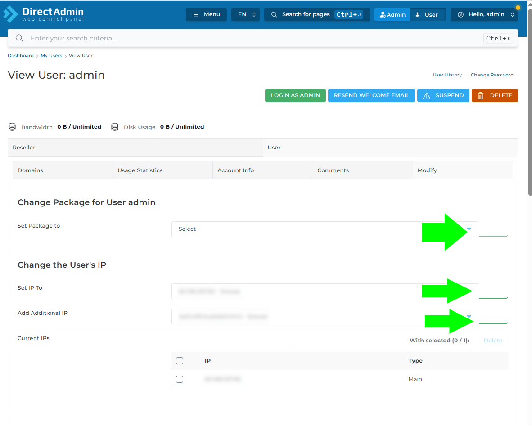Open the EN language selector

click(x=246, y=14)
